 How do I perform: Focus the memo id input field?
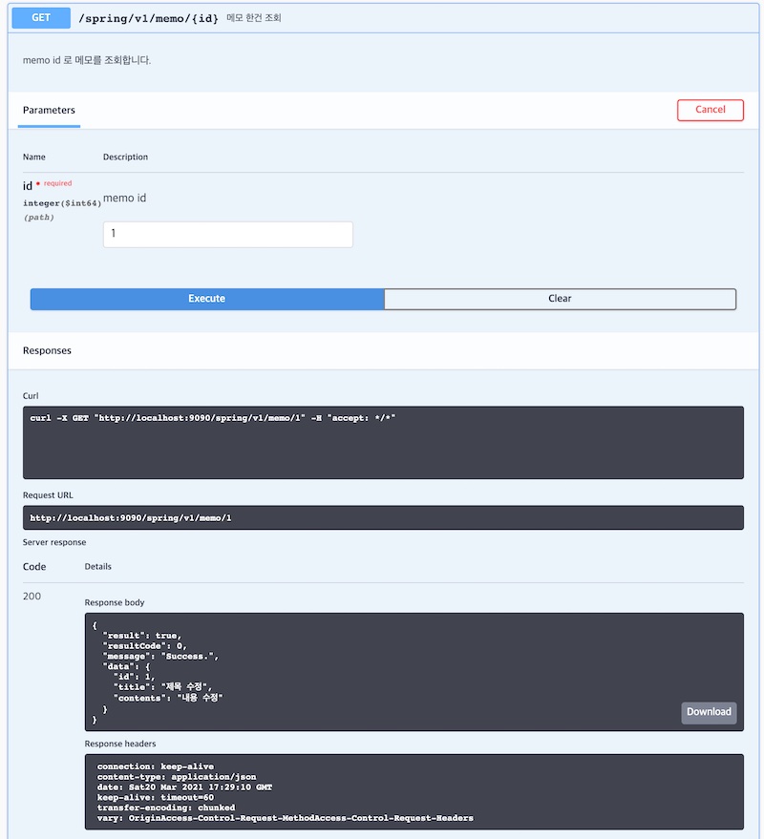coord(228,235)
